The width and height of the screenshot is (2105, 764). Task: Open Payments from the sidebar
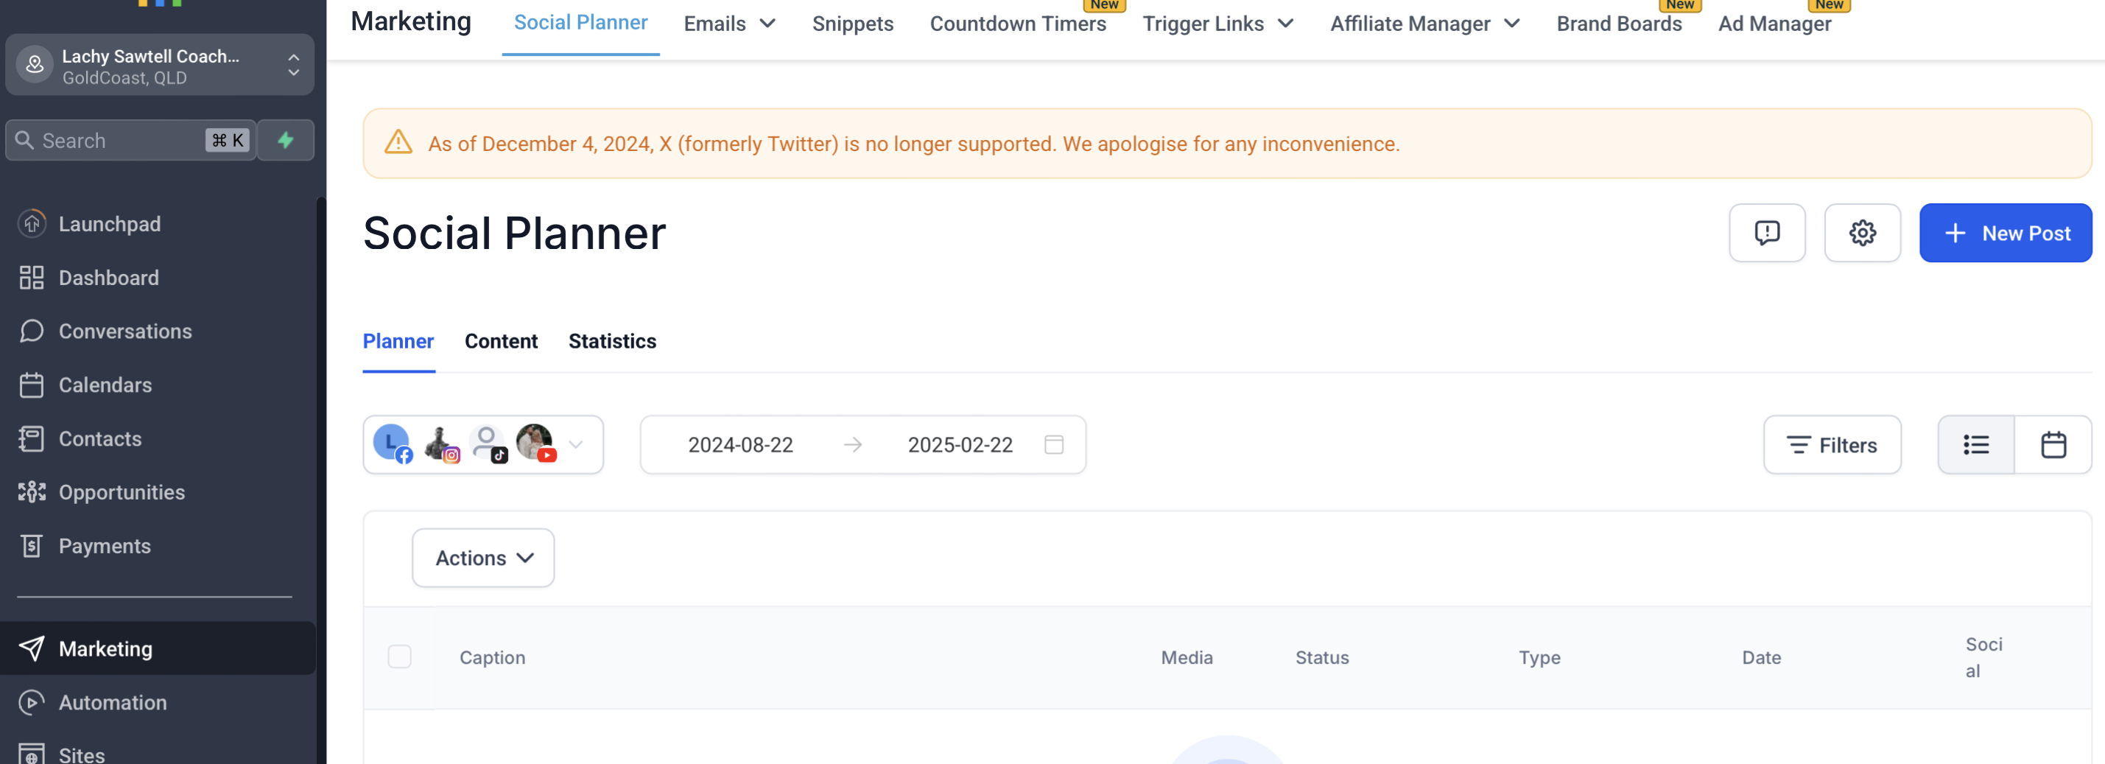(105, 545)
